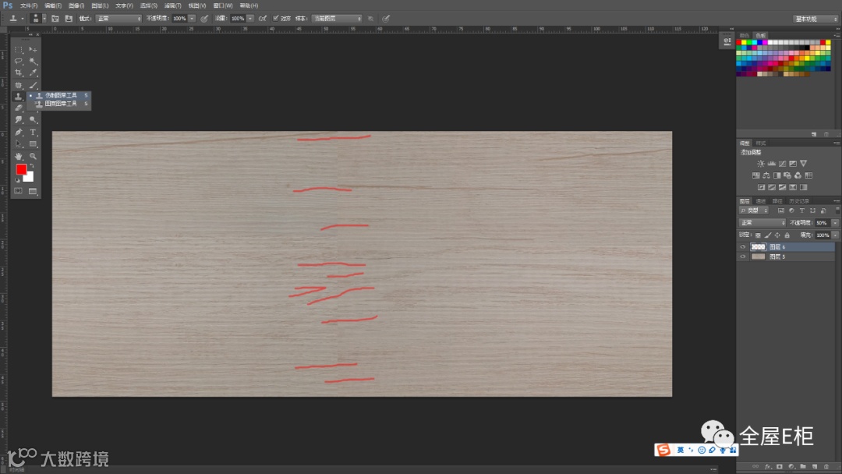Select the Path Selection tool
Screen dimensions: 842x474
tap(18, 144)
